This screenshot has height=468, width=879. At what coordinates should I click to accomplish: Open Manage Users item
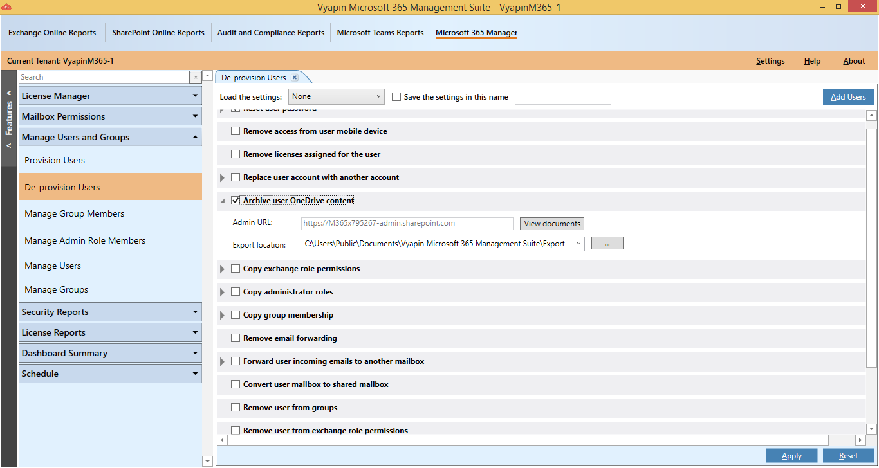110,265
